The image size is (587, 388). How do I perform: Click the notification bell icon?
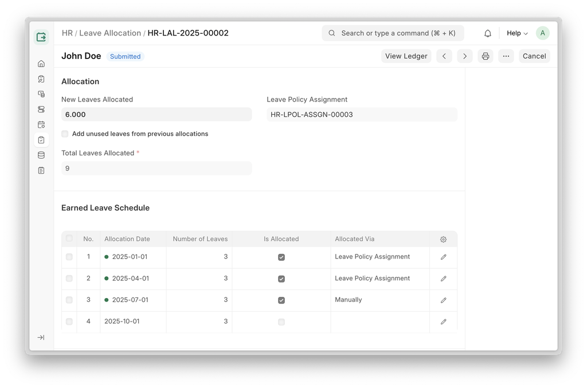pyautogui.click(x=488, y=33)
